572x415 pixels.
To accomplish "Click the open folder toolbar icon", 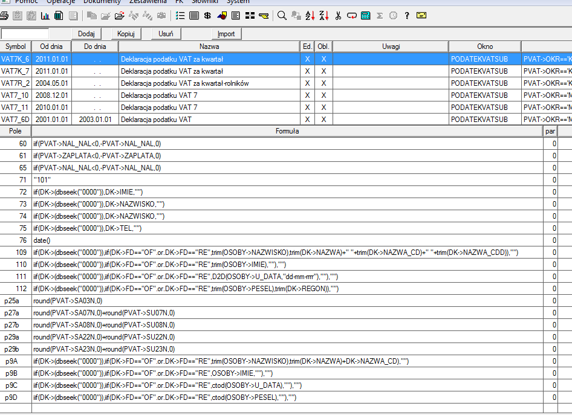I will pos(106,16).
